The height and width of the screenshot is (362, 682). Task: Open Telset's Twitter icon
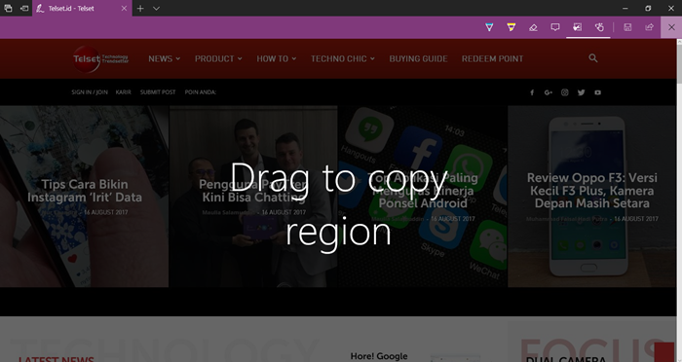581,92
